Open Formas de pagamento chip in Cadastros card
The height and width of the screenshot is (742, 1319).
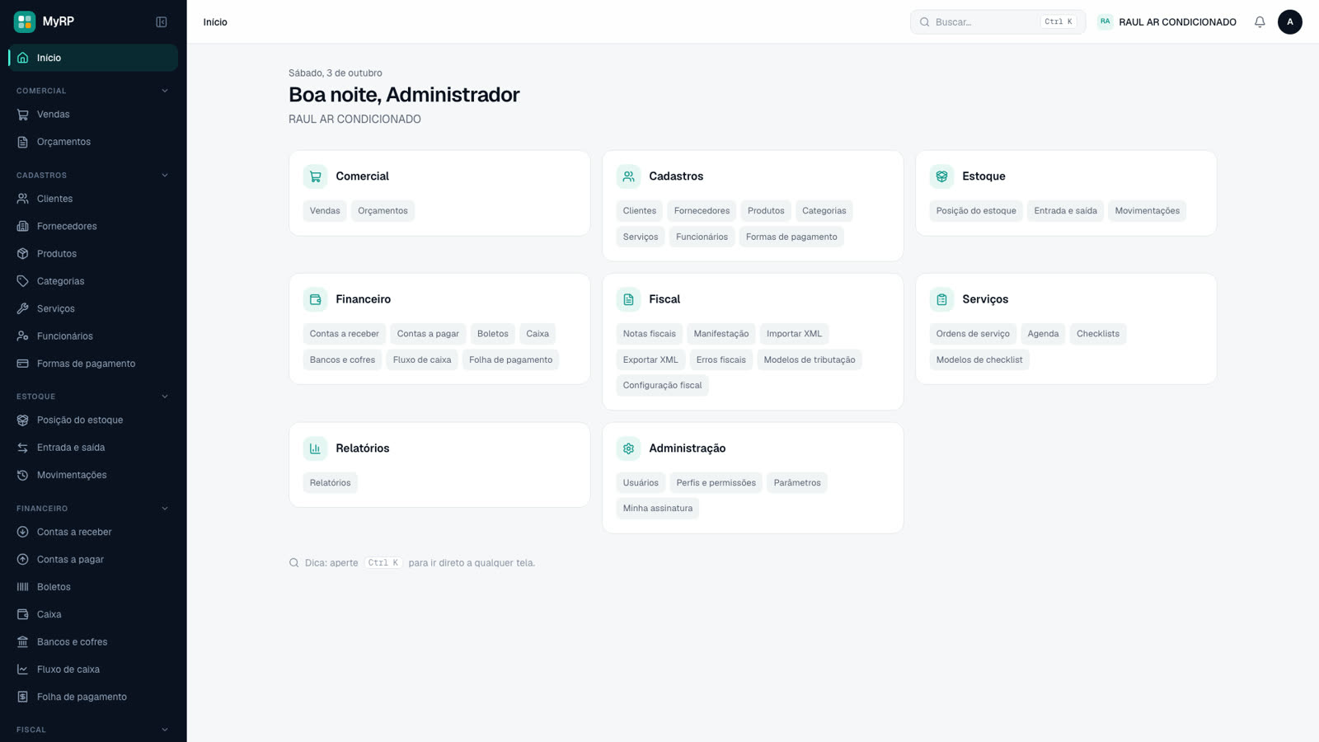pos(791,237)
